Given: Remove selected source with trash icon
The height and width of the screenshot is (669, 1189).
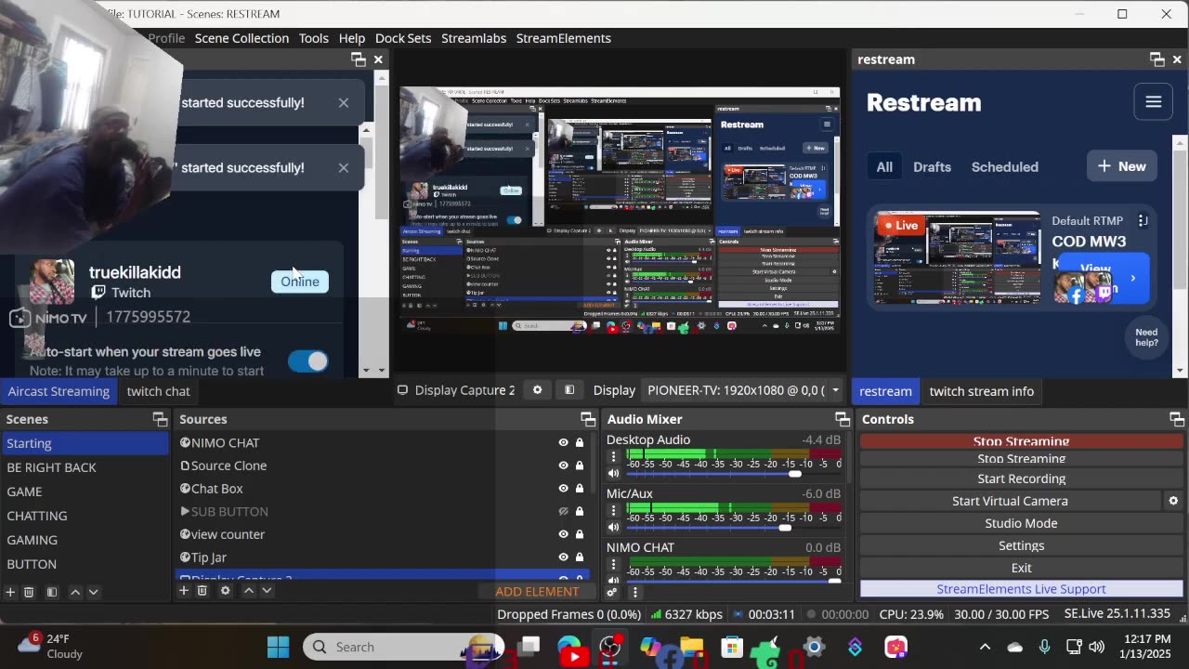Looking at the screenshot, I should (203, 591).
